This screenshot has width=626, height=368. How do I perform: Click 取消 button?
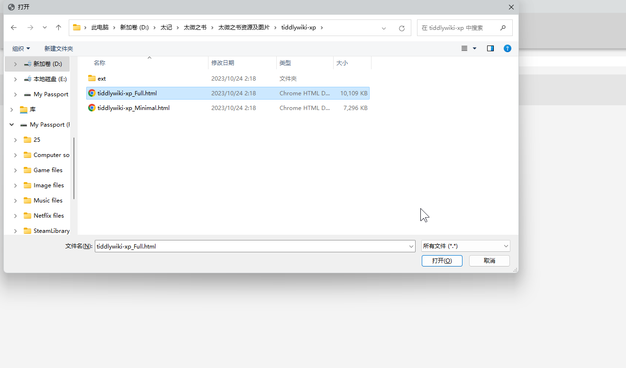[490, 261]
